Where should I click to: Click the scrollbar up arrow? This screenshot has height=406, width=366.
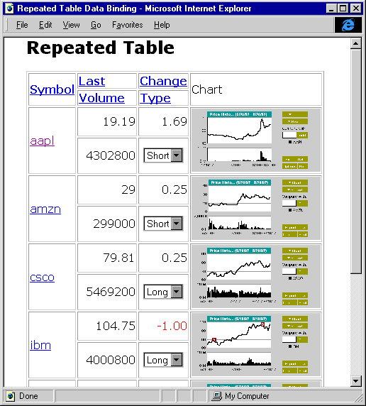355,43
